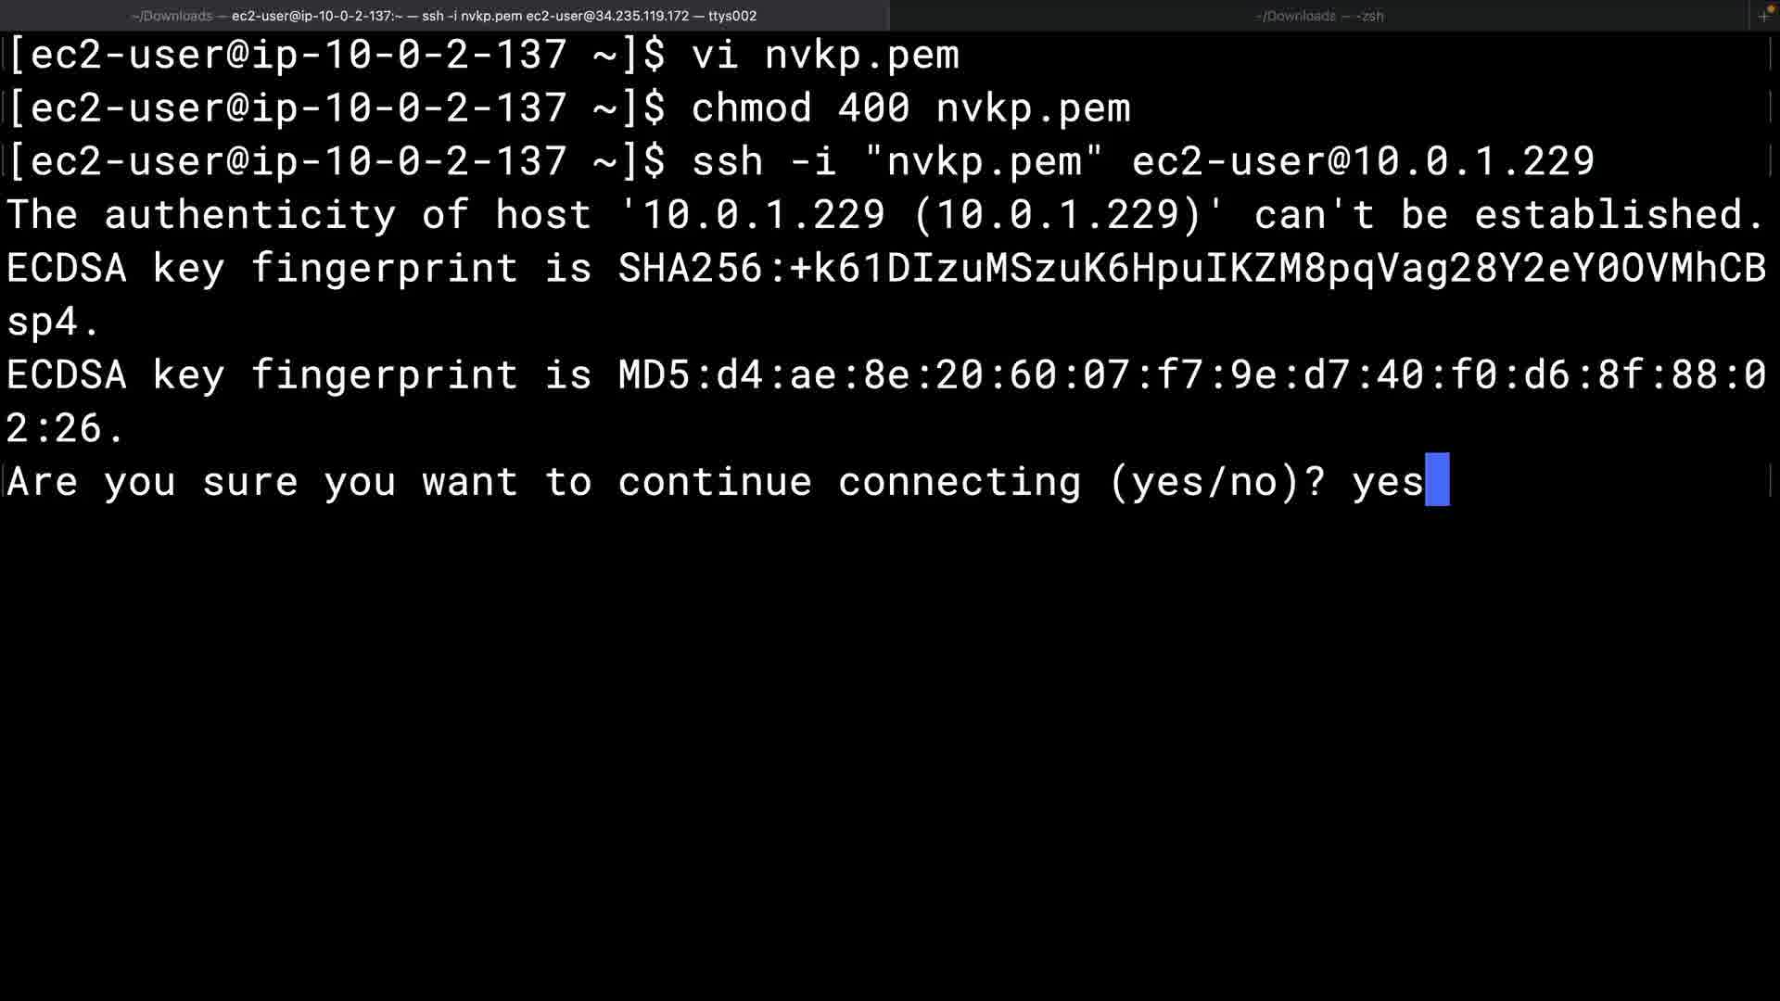Click the quoted host '10.0.1.229' in the warning
The image size is (1780, 1001).
pyautogui.click(x=763, y=215)
